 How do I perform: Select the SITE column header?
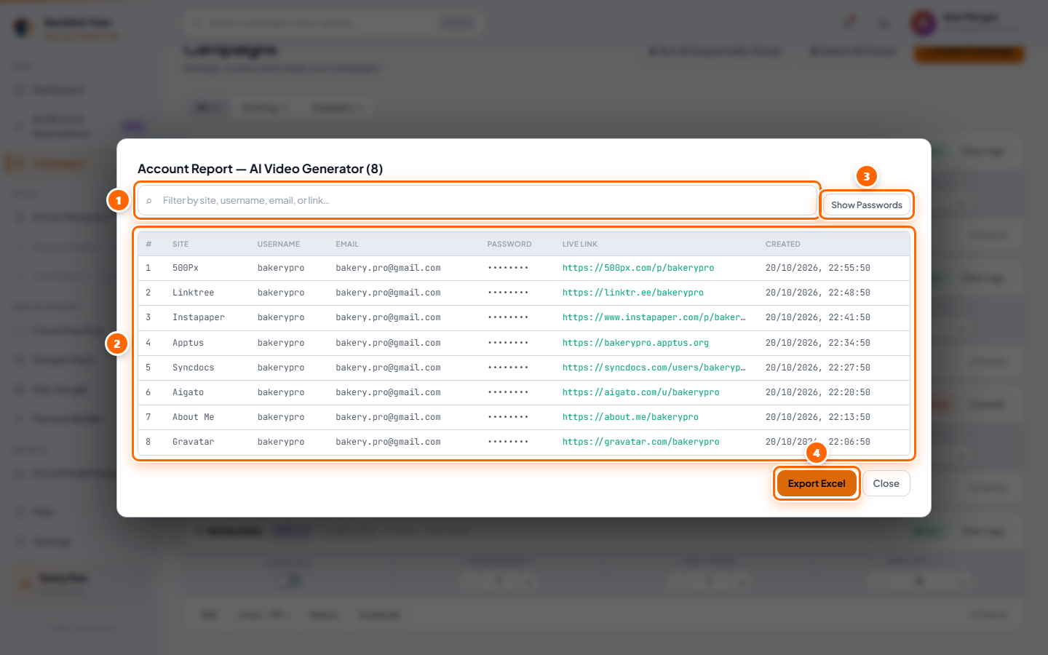tap(180, 245)
